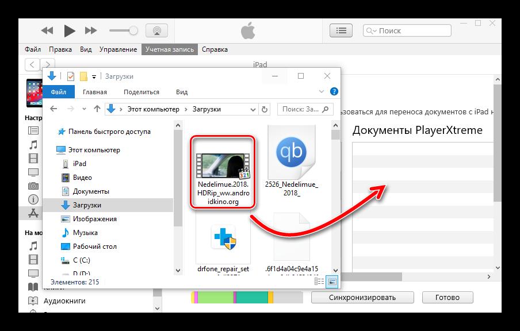Expand the Explorer ribbon chevron

tap(322, 91)
